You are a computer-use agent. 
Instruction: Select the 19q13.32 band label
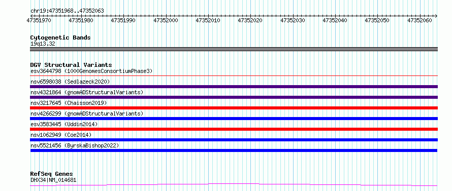pos(43,44)
